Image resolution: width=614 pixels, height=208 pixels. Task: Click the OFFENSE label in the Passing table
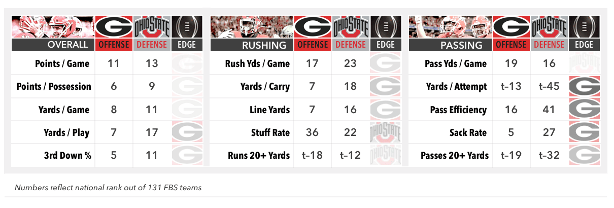(x=511, y=45)
